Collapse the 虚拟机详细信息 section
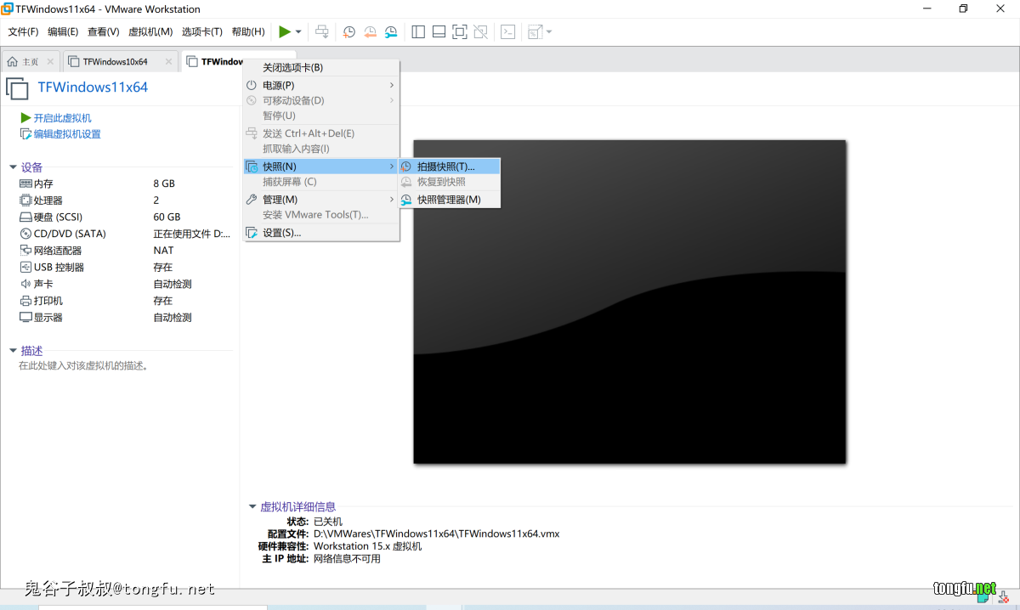Screen dimensions: 1020x610 point(252,507)
